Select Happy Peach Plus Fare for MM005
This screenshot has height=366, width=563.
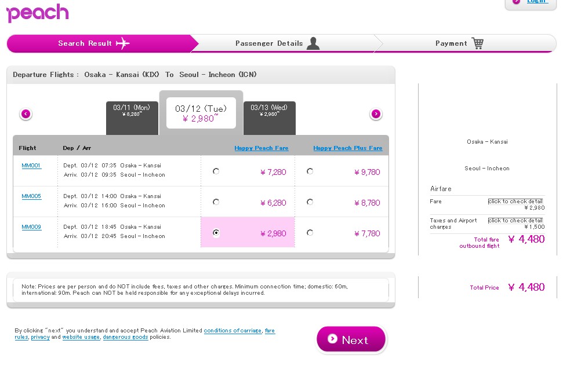point(310,202)
